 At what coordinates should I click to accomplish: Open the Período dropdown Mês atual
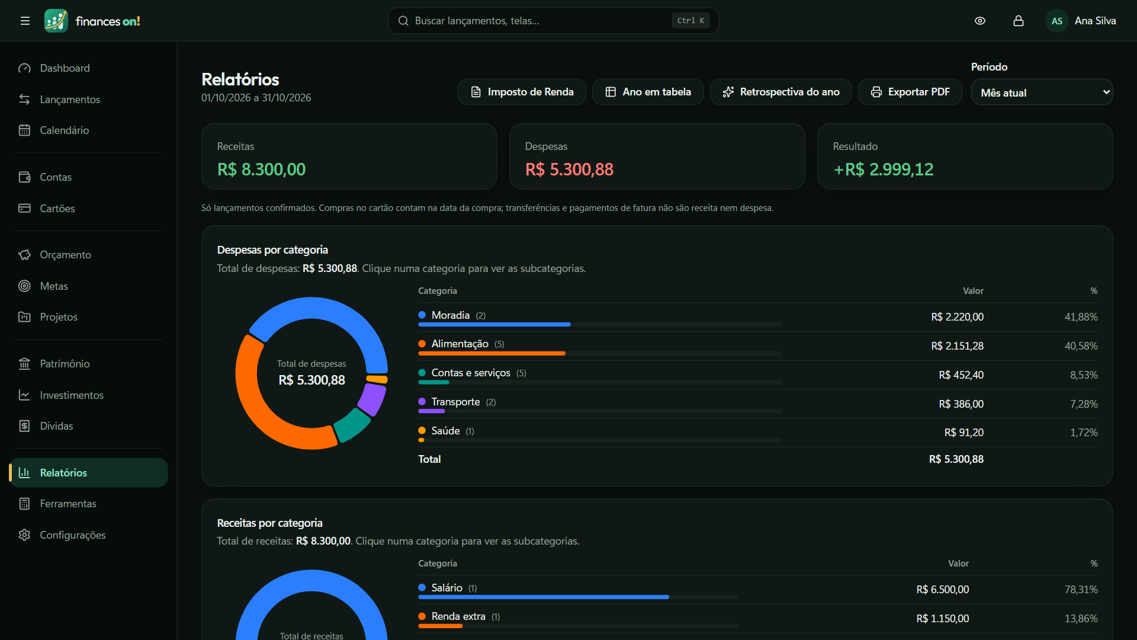tap(1042, 92)
